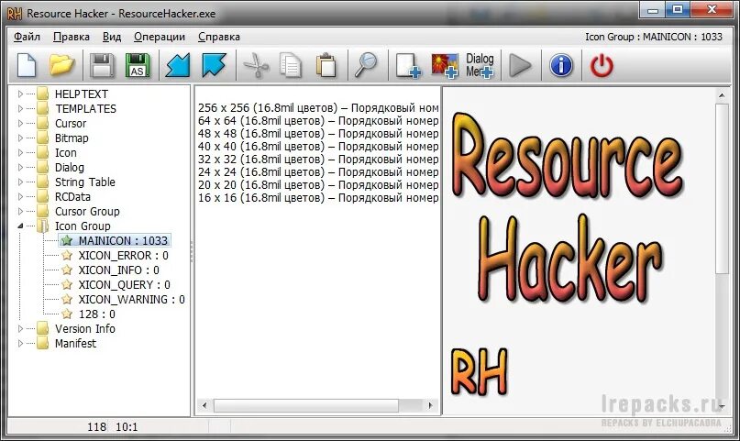Open the Файл menu
Screen dimensions: 740x441
(27, 37)
